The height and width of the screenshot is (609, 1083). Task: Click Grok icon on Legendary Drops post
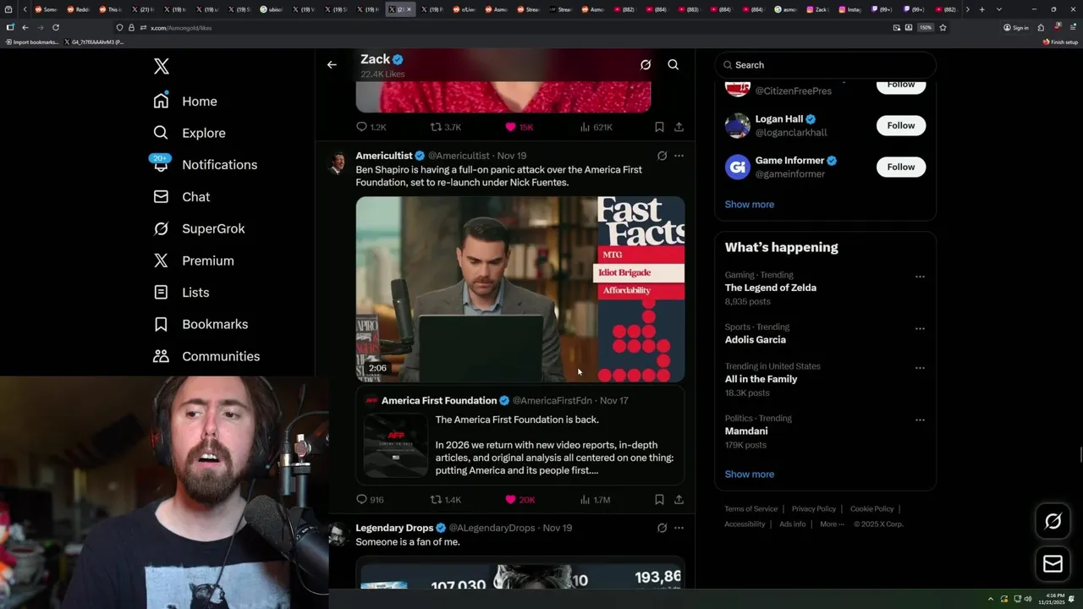(x=662, y=528)
